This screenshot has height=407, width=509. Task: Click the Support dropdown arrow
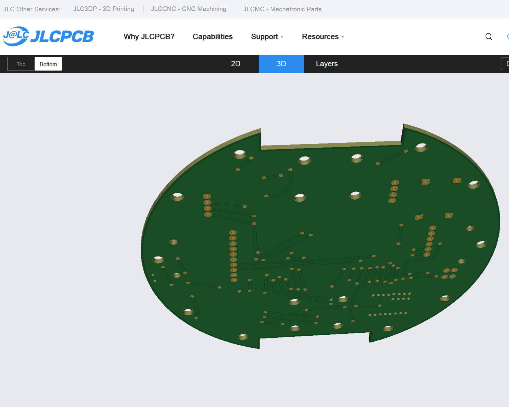click(x=282, y=37)
